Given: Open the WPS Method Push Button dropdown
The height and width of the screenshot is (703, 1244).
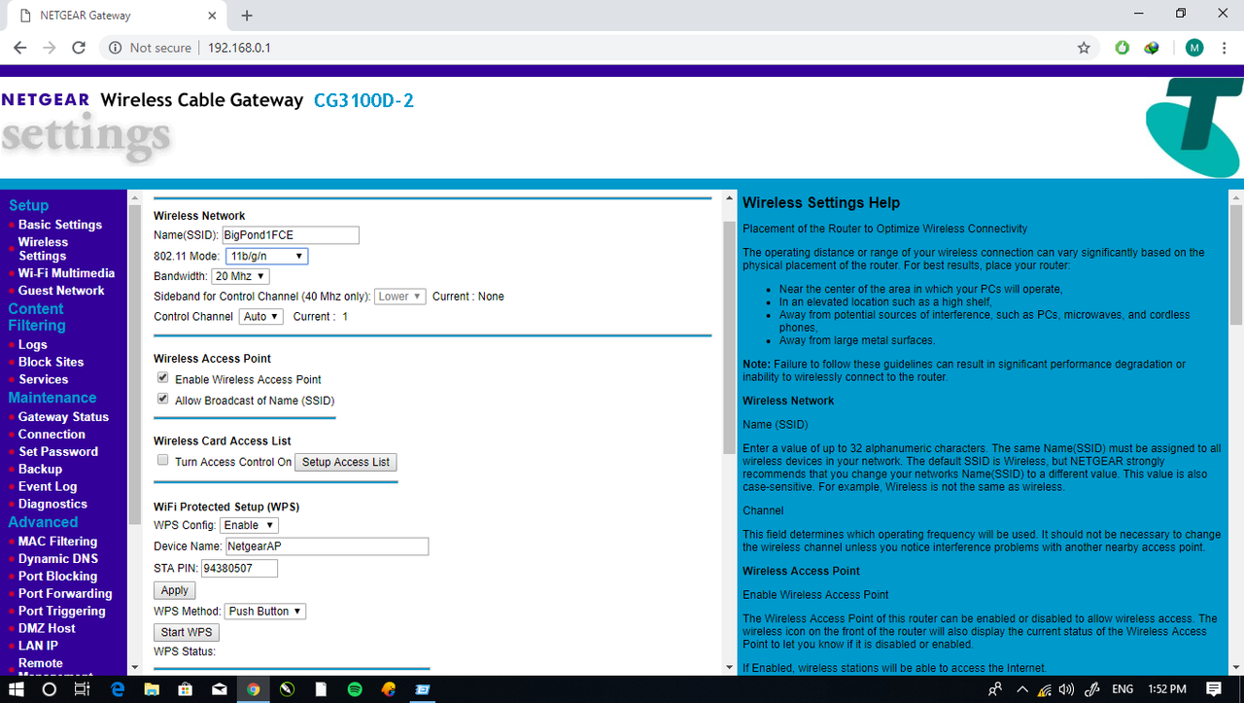Looking at the screenshot, I should click(x=265, y=612).
